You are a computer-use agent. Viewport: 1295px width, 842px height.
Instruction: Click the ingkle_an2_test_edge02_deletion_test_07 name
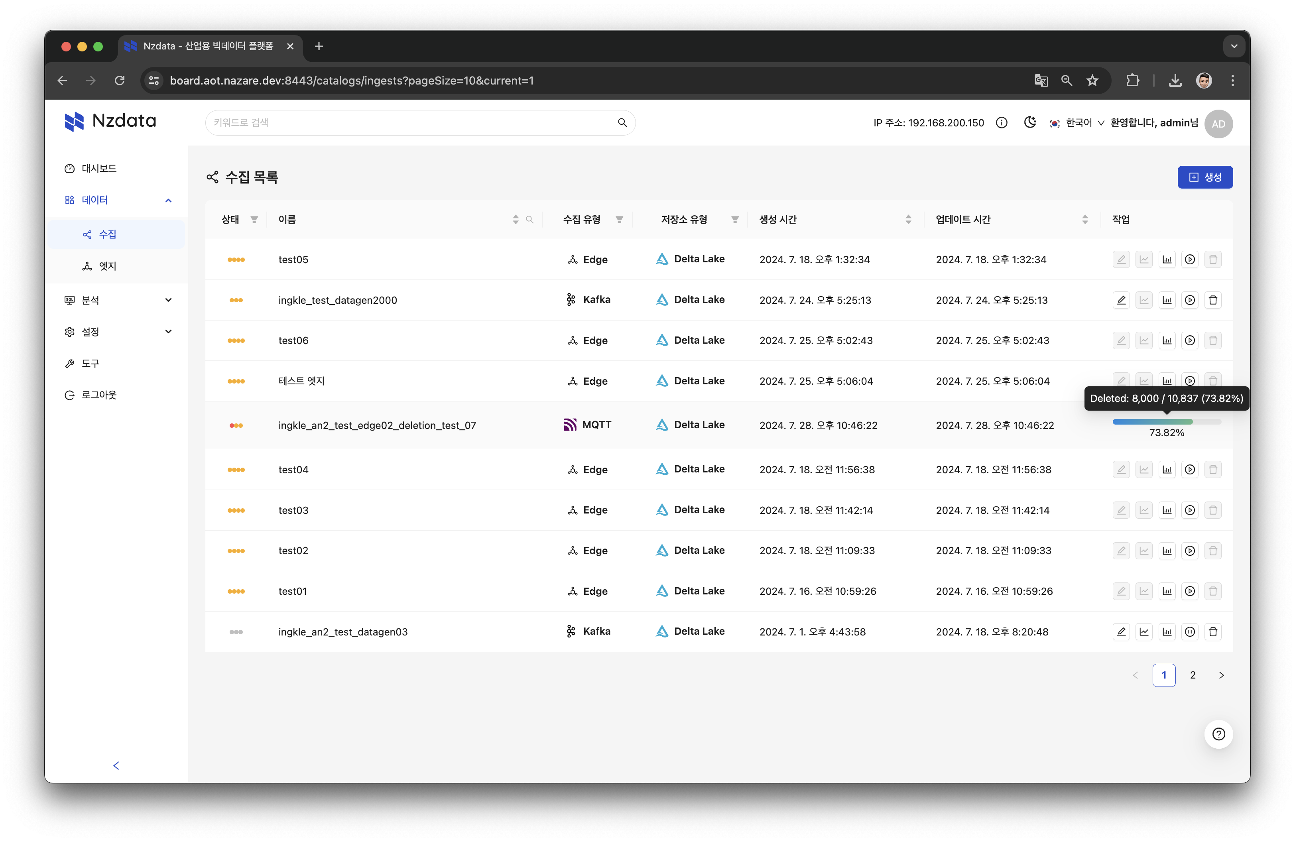click(x=377, y=425)
